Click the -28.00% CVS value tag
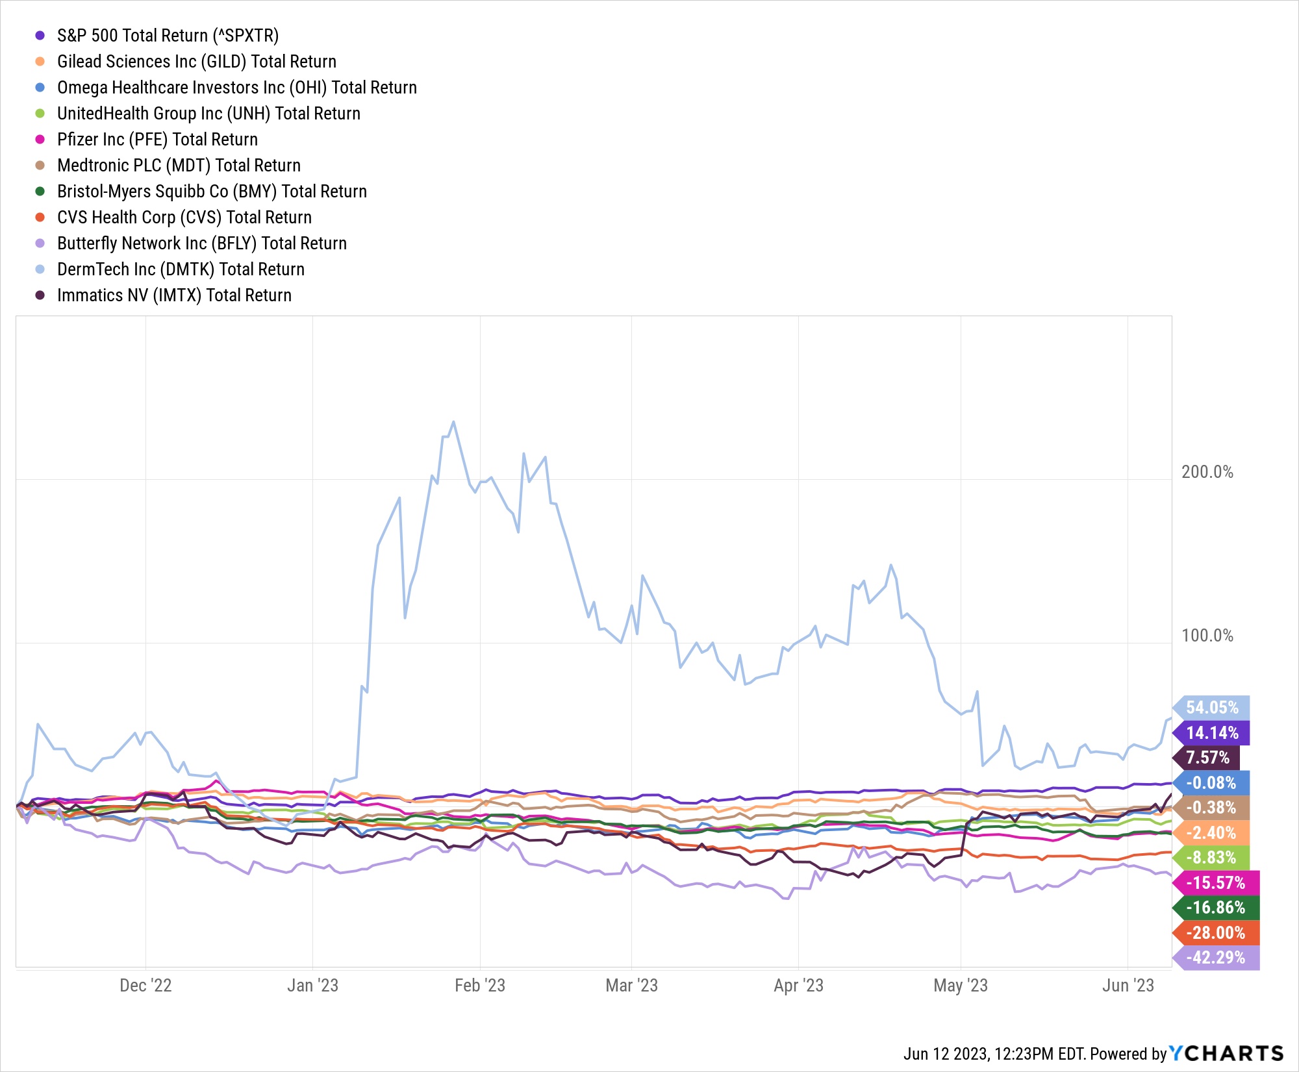This screenshot has width=1299, height=1072. coord(1216,933)
